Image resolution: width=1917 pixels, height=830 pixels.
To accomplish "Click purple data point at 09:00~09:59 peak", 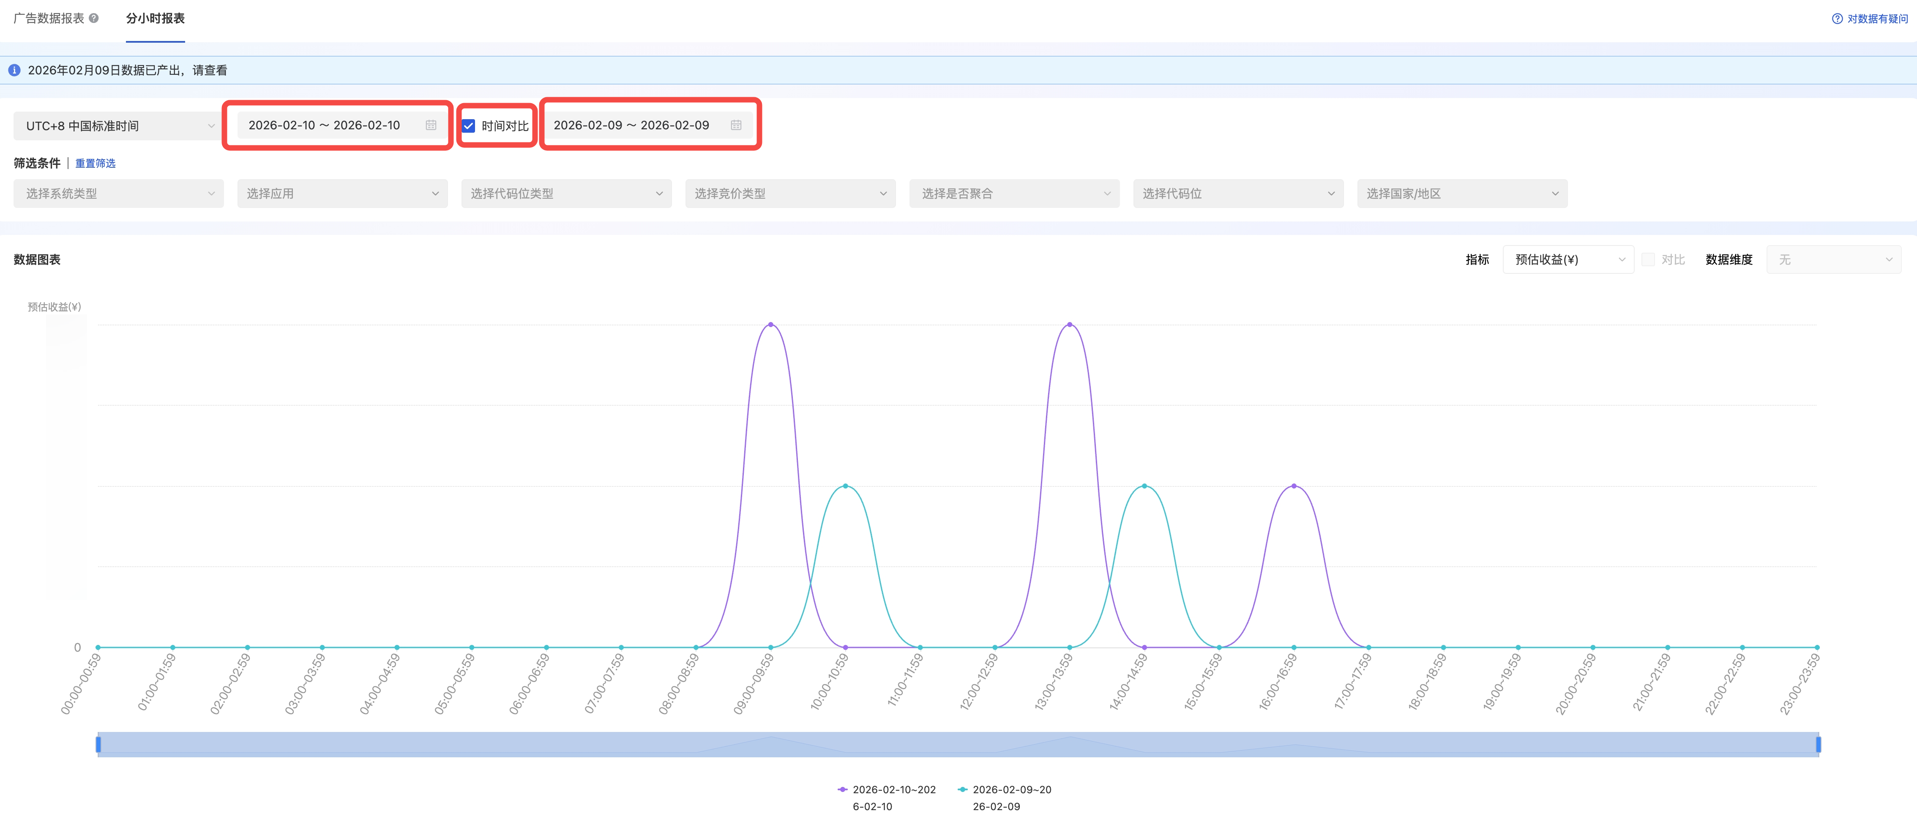I will tap(770, 325).
